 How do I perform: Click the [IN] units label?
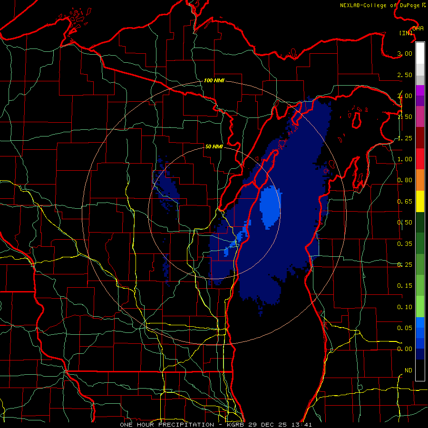click(406, 33)
